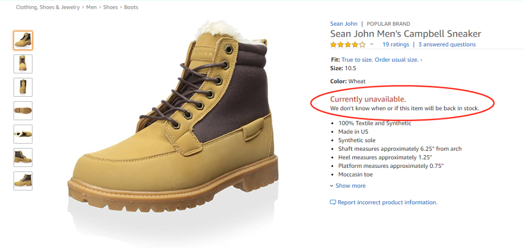
Task: View the fur lining top-down thumbnail
Action: pyautogui.click(x=23, y=134)
